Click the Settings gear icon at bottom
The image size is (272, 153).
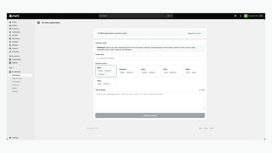10,138
